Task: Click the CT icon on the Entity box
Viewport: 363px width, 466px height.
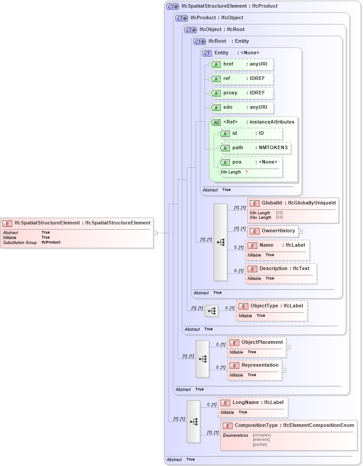Action: [206, 53]
